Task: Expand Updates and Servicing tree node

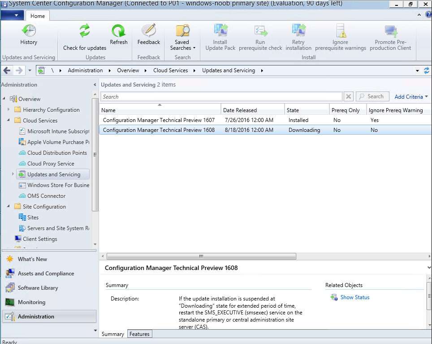Action: [x=13, y=174]
